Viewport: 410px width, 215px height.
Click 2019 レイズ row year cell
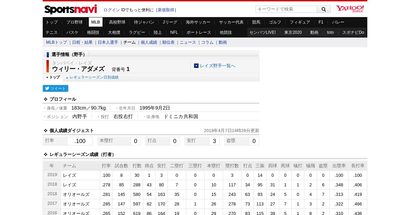coord(52,175)
